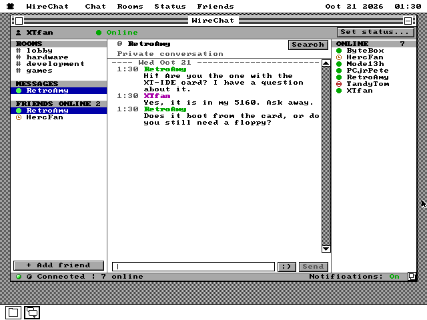This screenshot has width=427, height=320.
Task: Click the Online status label
Action: point(122,33)
